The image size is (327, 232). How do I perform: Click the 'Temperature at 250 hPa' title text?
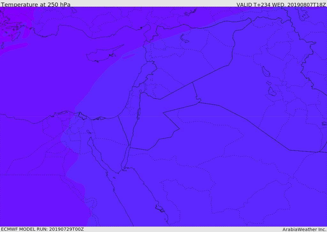click(x=36, y=4)
